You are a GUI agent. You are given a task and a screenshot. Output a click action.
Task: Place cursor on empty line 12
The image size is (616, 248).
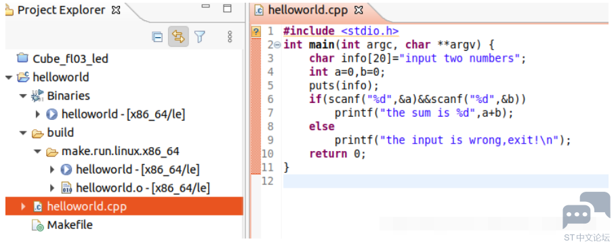[x=445, y=181]
